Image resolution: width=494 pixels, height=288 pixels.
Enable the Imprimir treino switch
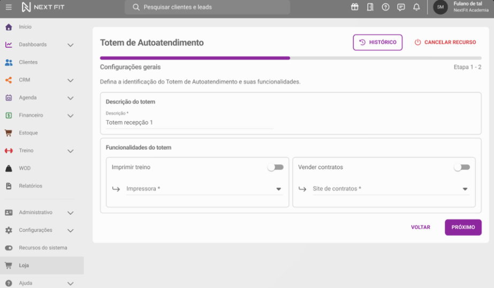click(276, 167)
